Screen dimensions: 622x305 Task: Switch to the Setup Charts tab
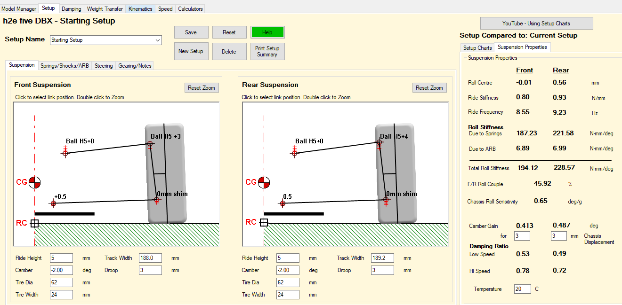(477, 48)
